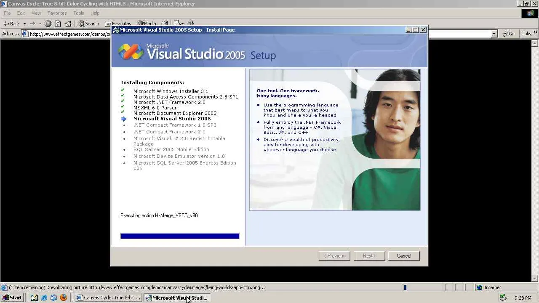539x303 pixels.
Task: Select 'Microsoft Document Explorer 2005' text
Action: (175, 113)
